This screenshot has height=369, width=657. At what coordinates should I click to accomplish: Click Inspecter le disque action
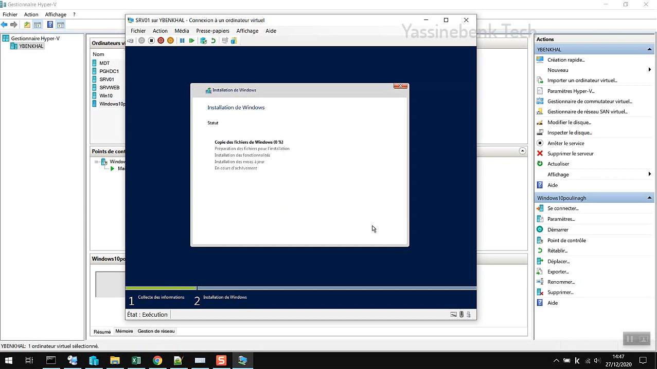570,132
